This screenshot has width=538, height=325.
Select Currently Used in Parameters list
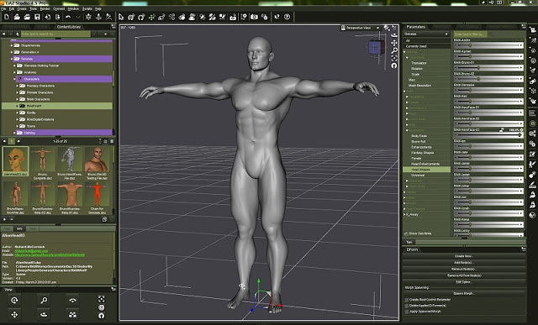[x=426, y=46]
